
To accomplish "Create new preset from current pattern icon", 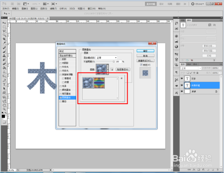I will pyautogui.click(x=112, y=69).
